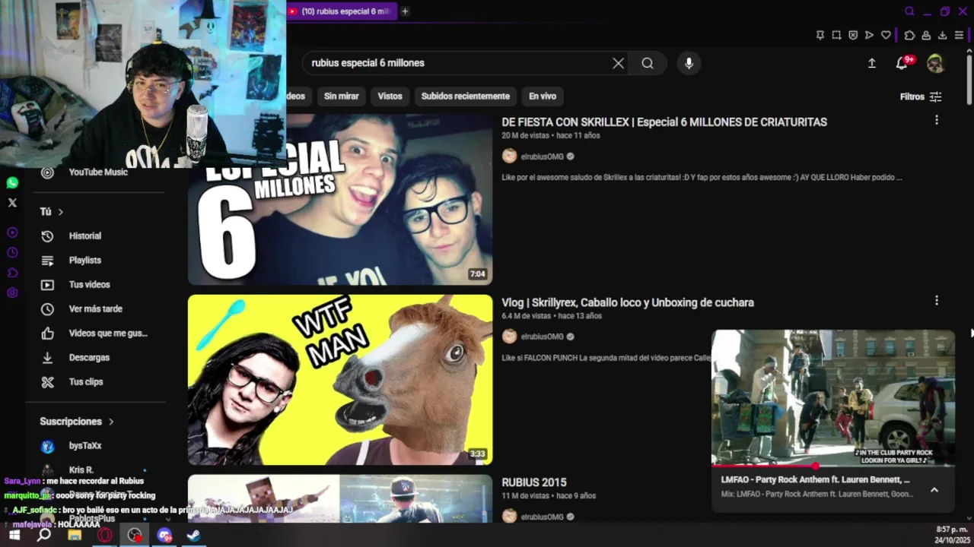The width and height of the screenshot is (974, 547).
Task: Click the search field text
Action: [368, 63]
